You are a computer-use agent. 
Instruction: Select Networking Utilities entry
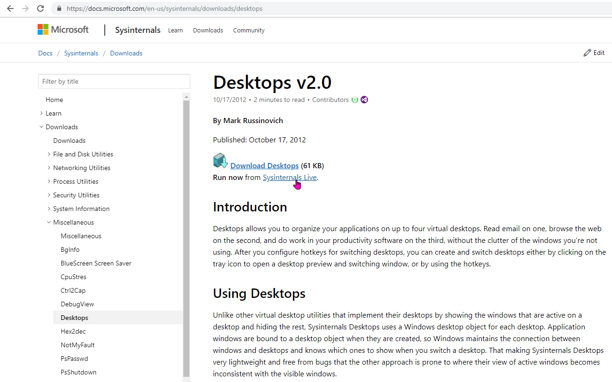[82, 168]
